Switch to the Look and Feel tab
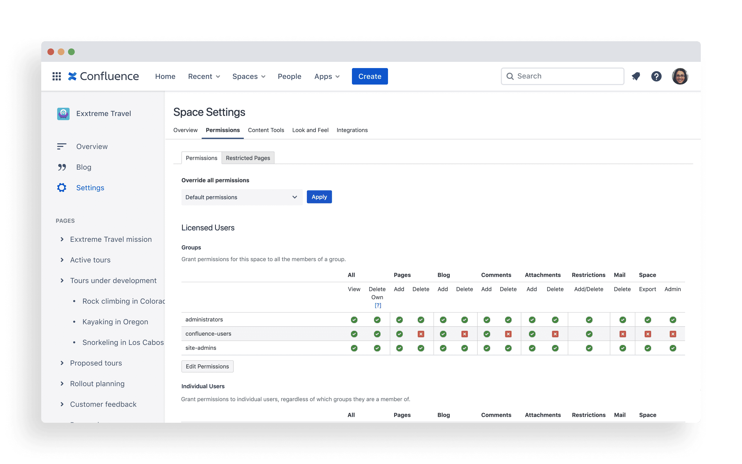 pos(310,130)
